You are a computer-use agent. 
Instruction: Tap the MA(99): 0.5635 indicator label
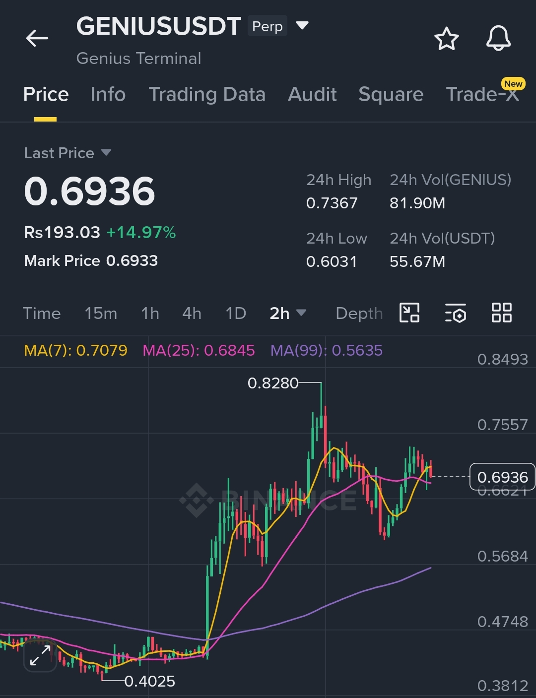(x=327, y=351)
